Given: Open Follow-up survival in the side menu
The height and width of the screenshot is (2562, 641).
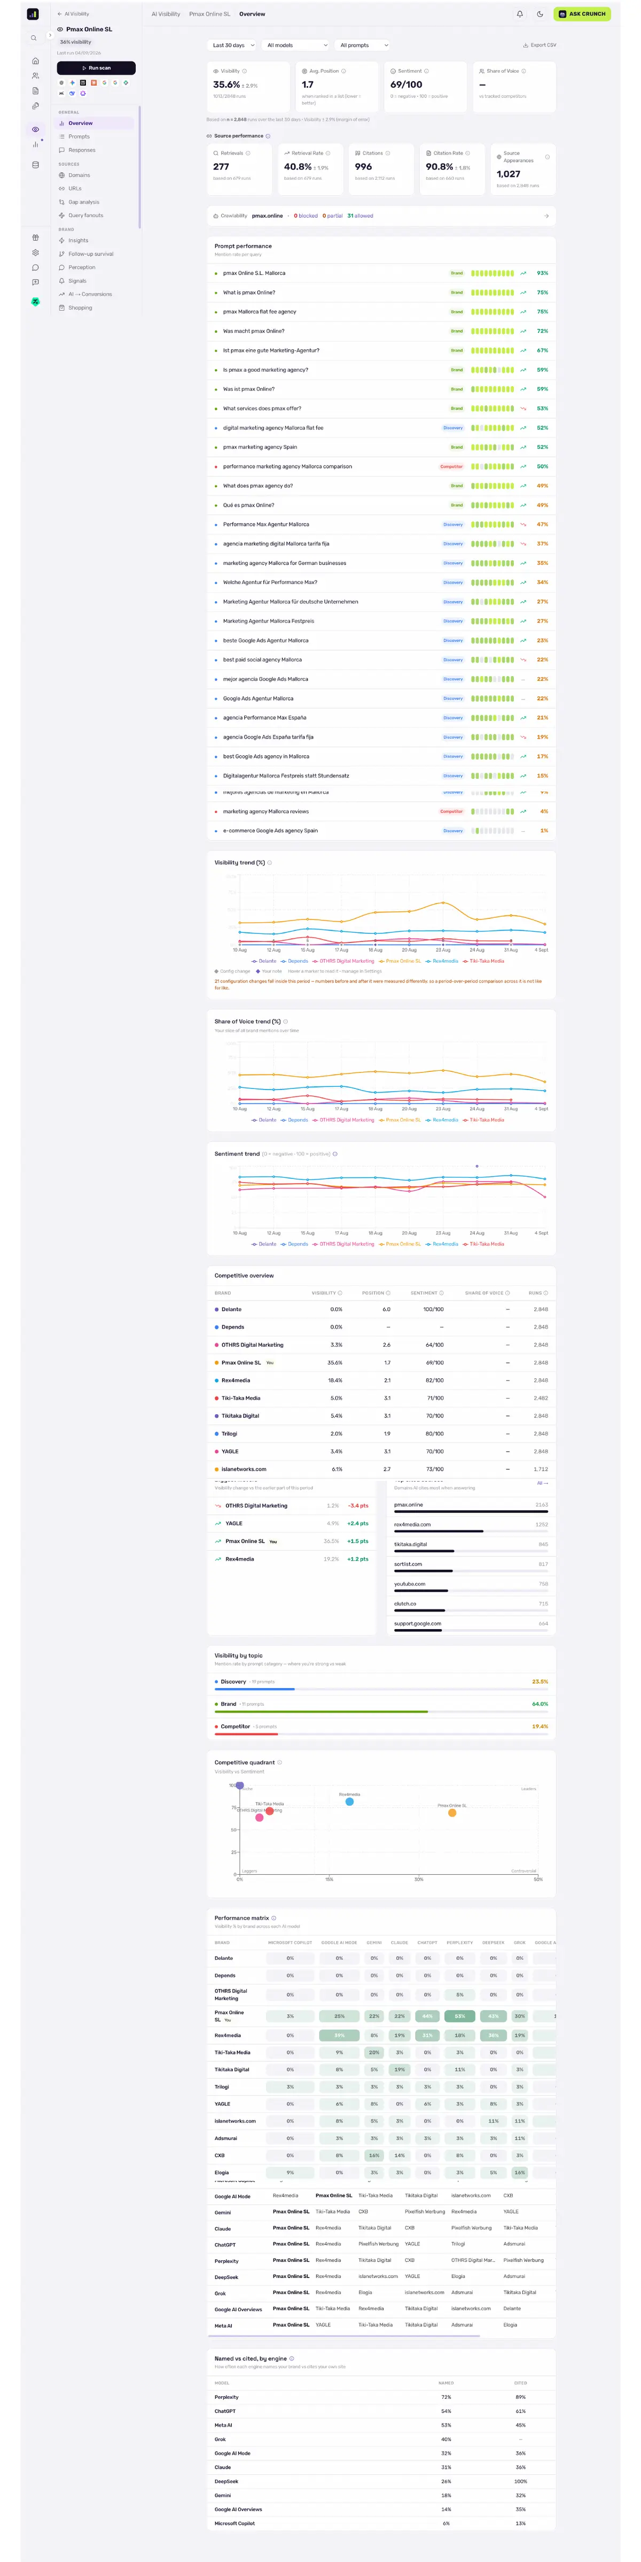Looking at the screenshot, I should pyautogui.click(x=96, y=254).
